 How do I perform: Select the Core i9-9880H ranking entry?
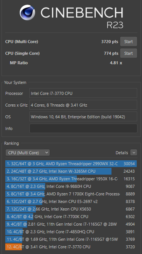(x=71, y=186)
